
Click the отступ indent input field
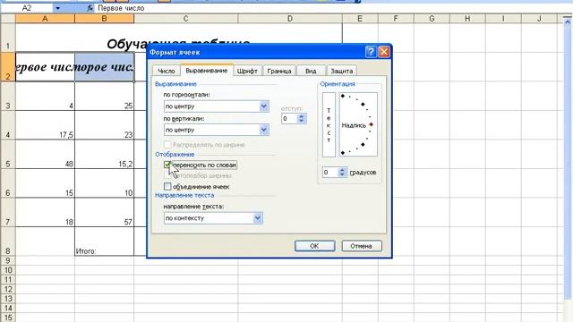tap(289, 119)
